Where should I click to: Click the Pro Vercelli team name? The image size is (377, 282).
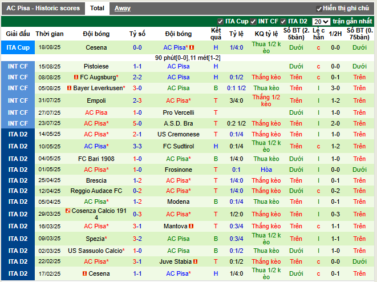(179, 112)
